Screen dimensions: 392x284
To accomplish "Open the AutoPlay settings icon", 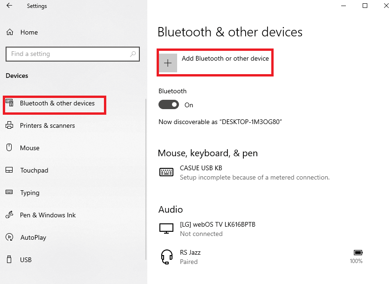I will (9, 237).
